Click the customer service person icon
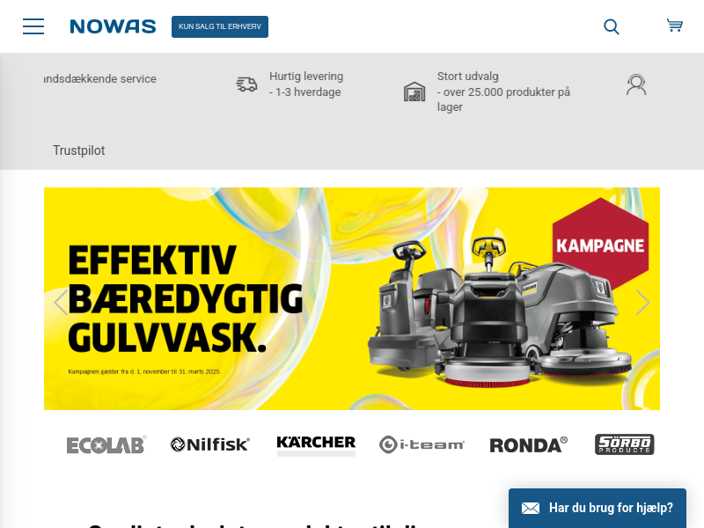The width and height of the screenshot is (704, 528). click(636, 84)
